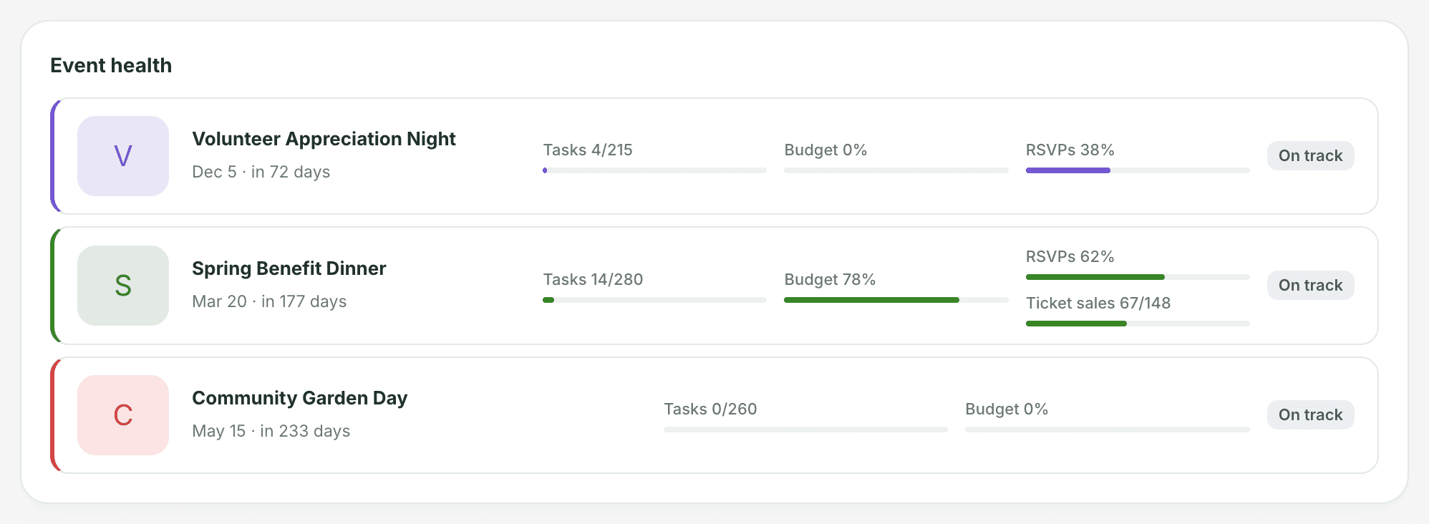This screenshot has height=524, width=1429.
Task: Select the 'Mar 20 · in 177 days' date text
Action: click(x=269, y=302)
